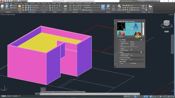This screenshot has width=175, height=98.
Task: Click the Shadow display Off value
Action: click(131, 56)
